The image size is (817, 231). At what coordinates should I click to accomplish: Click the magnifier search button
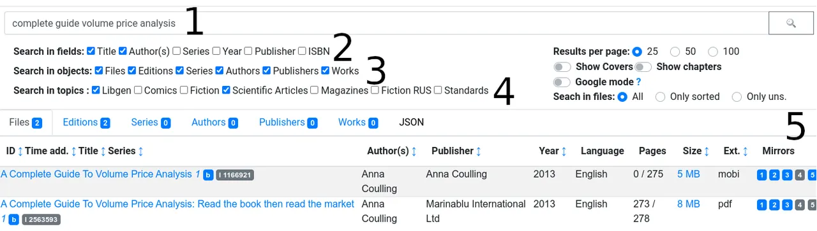tap(791, 23)
